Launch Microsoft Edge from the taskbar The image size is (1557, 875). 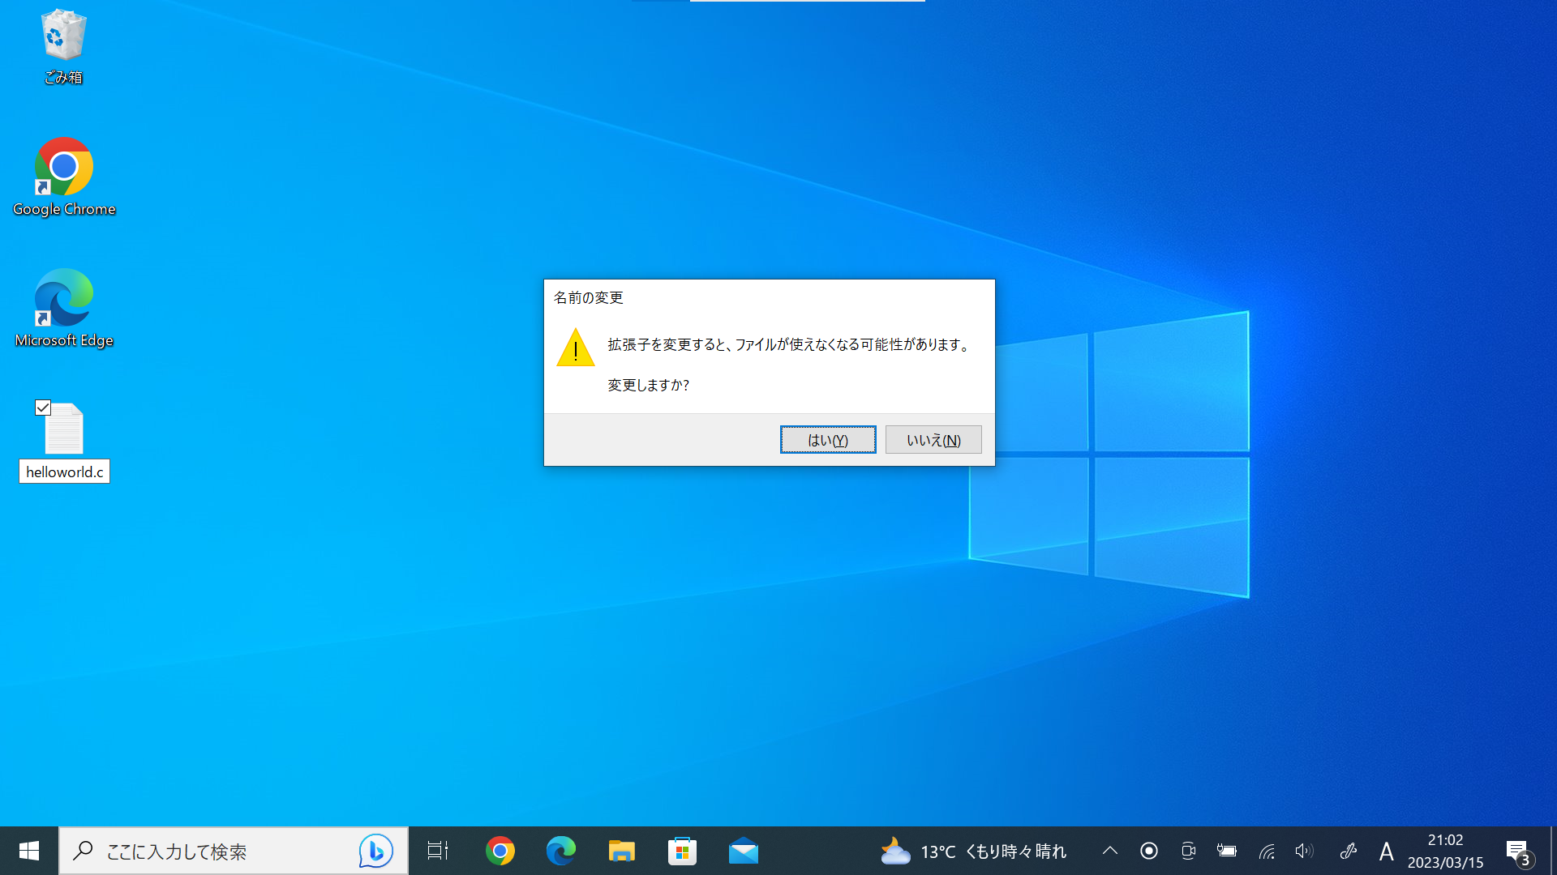560,851
